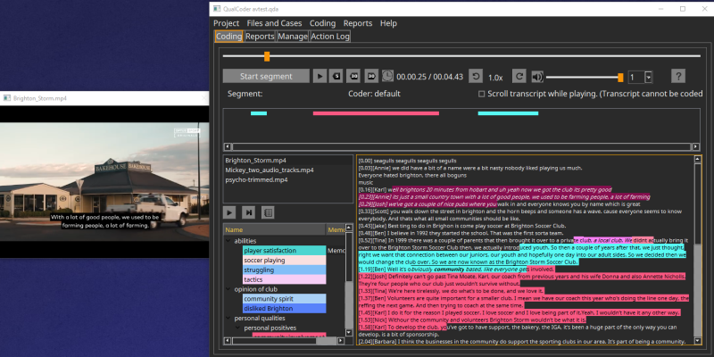Screen dimensions: 714x357
Task: Mute audio with the speaker icon
Action: (537, 77)
